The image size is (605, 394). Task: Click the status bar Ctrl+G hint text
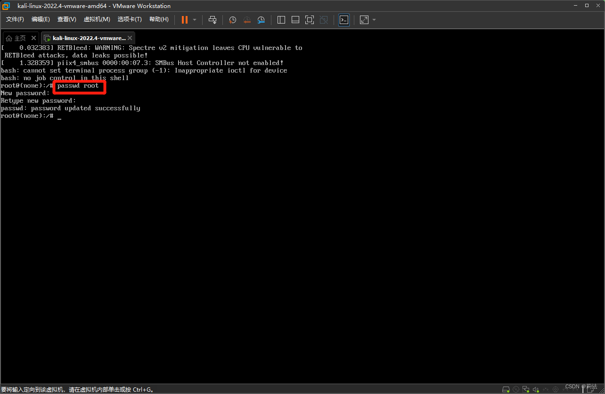pos(77,390)
